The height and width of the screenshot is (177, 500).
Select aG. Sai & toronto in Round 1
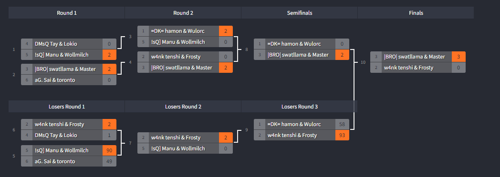pyautogui.click(x=55, y=80)
